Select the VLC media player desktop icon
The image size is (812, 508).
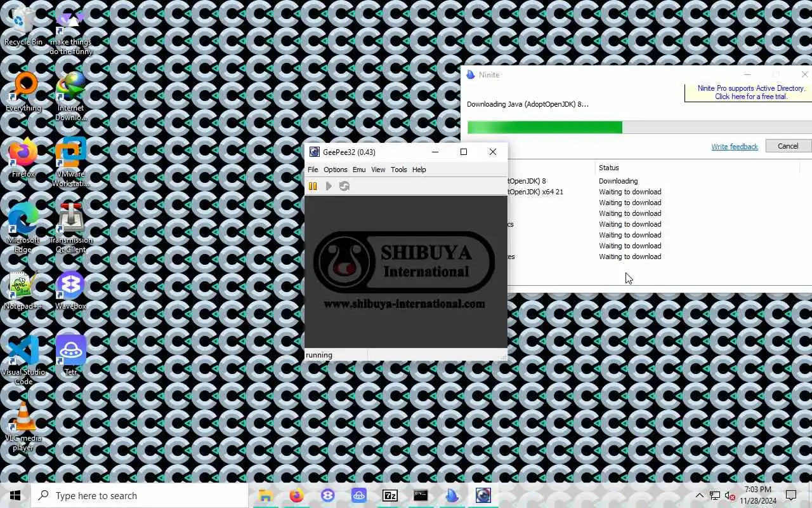coord(23,427)
